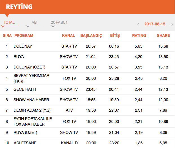Go to next date using right arrow

tap(172, 24)
